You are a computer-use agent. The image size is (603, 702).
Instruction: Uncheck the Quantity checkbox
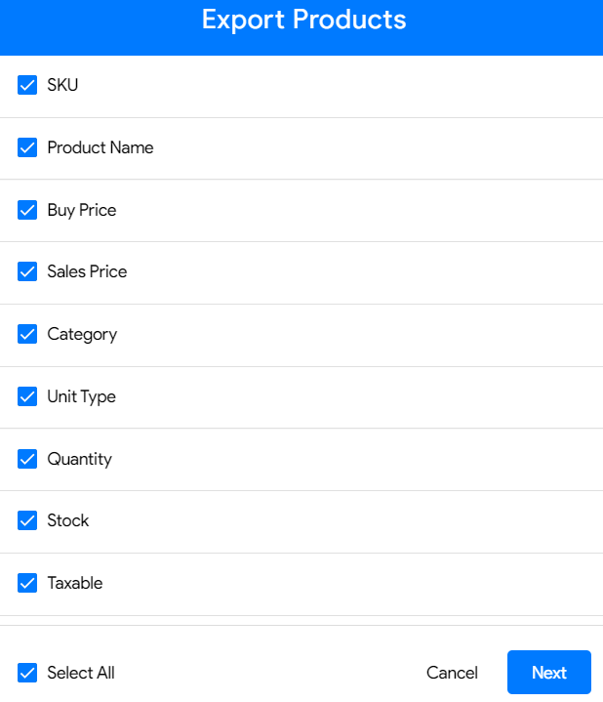tap(27, 459)
